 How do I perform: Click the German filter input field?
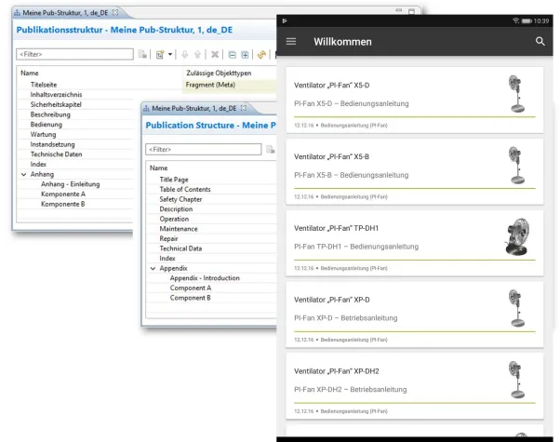click(74, 55)
